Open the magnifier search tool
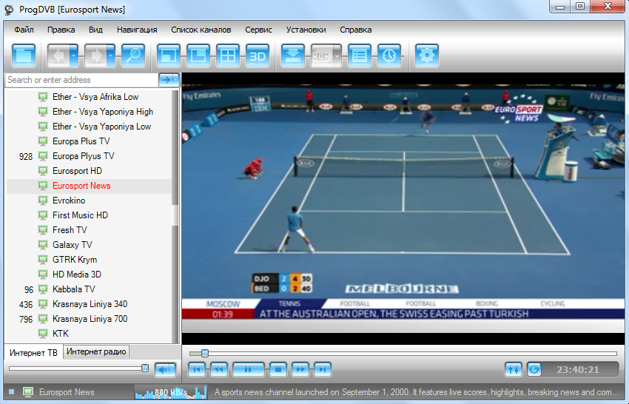Image resolution: width=629 pixels, height=404 pixels. click(132, 55)
